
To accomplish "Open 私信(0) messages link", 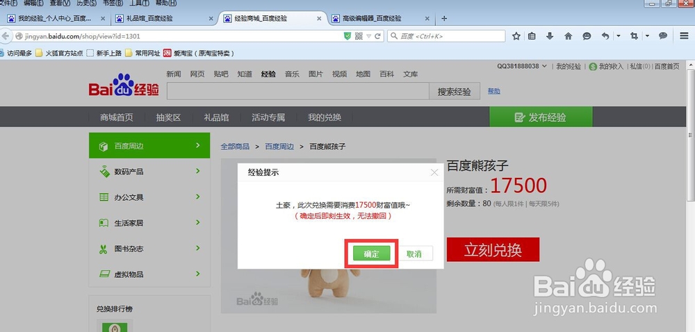I will pos(640,67).
